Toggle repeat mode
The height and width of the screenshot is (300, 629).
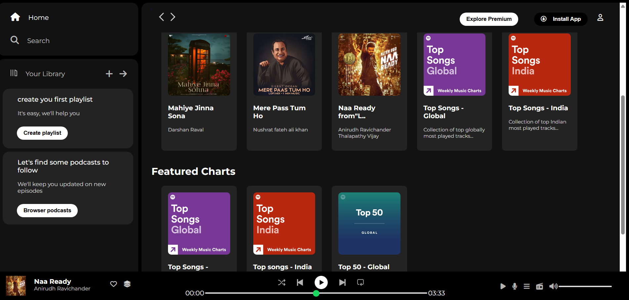coord(360,282)
